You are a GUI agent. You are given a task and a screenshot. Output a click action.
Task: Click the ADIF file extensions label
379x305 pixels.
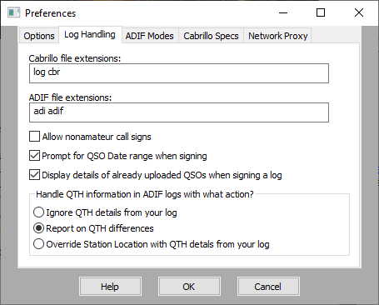(x=70, y=97)
